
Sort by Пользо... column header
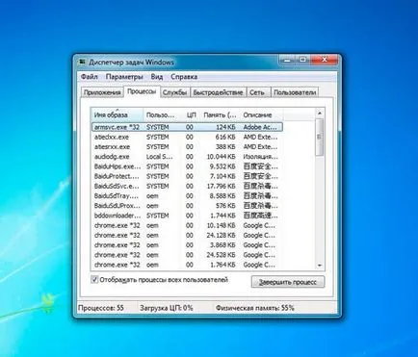coord(163,115)
